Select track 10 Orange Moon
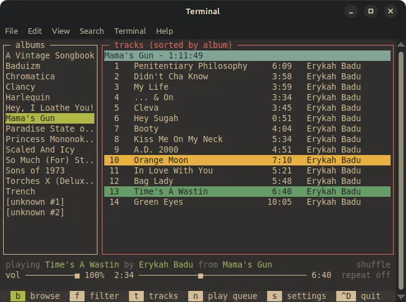Screen dimensions: 406x302 [x=247, y=160]
